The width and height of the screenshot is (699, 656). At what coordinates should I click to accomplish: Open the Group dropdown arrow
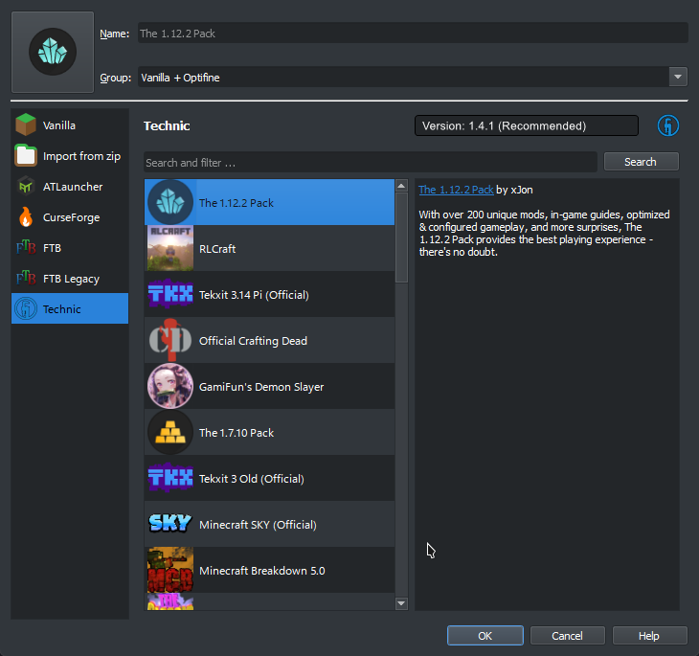pyautogui.click(x=678, y=78)
